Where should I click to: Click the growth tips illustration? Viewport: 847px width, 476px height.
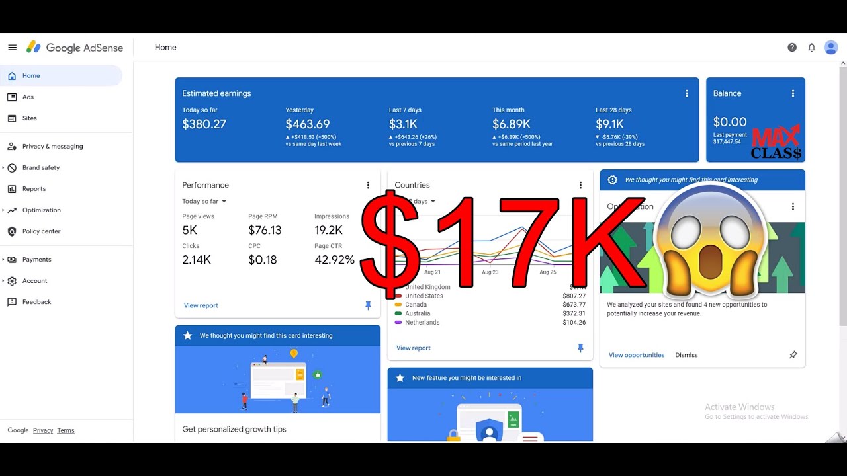coord(278,379)
